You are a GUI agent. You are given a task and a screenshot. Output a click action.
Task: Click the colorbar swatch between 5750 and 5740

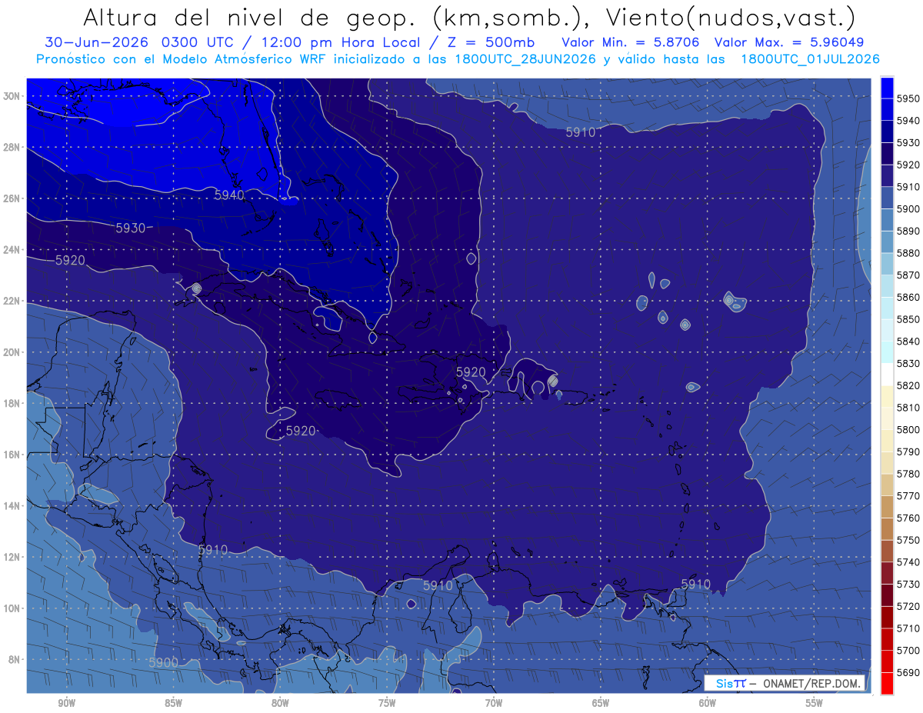pos(886,551)
